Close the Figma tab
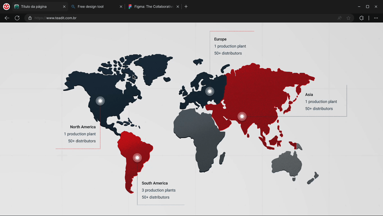 [x=177, y=6]
